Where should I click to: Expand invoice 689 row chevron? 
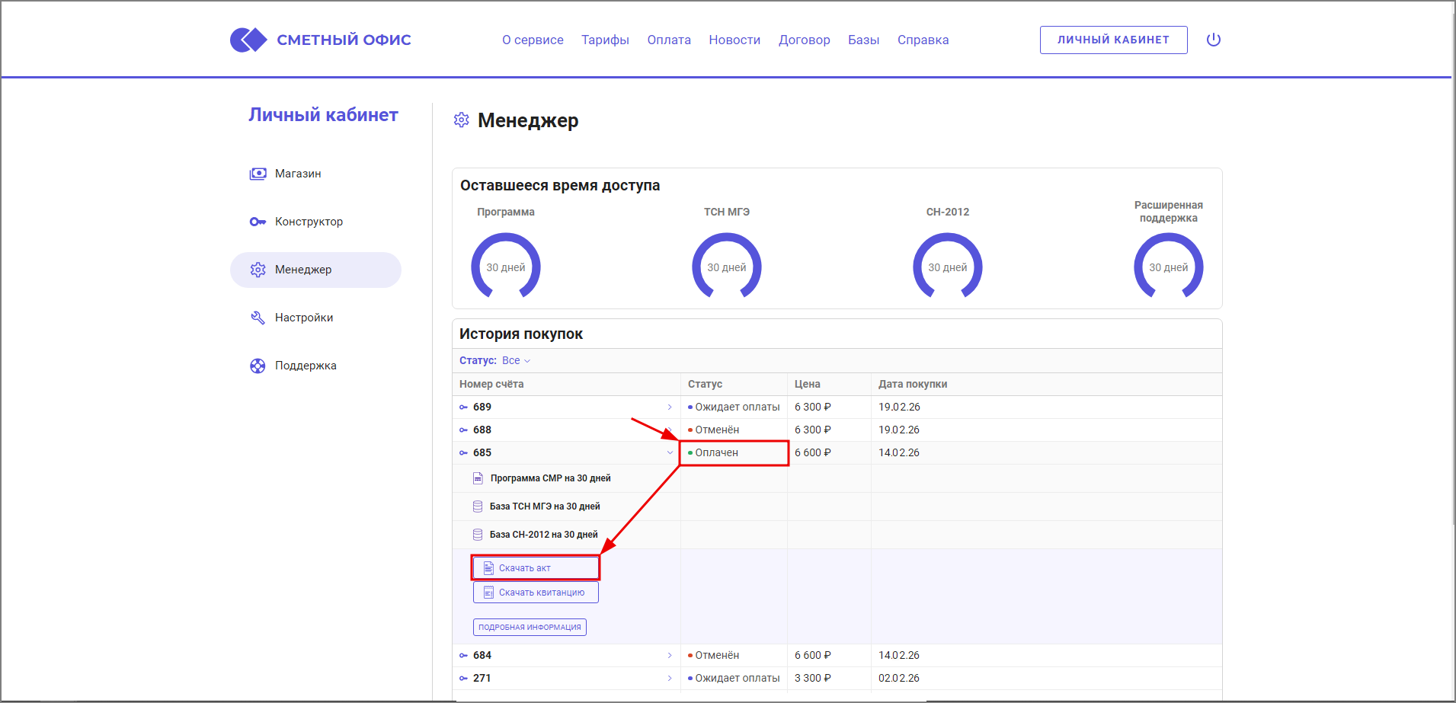(x=670, y=407)
